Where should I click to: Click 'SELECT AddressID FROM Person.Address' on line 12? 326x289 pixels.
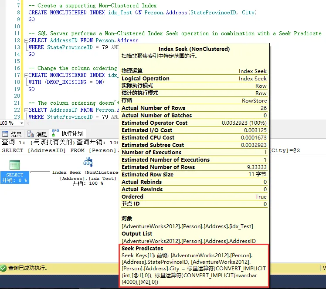tap(83, 40)
